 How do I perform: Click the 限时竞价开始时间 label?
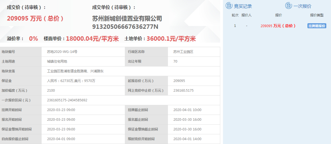coord(141,139)
